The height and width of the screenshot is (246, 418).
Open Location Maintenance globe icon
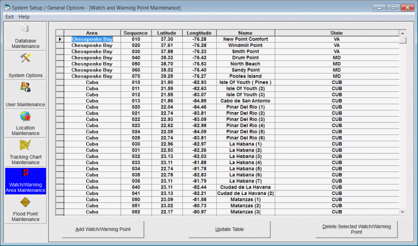point(25,117)
